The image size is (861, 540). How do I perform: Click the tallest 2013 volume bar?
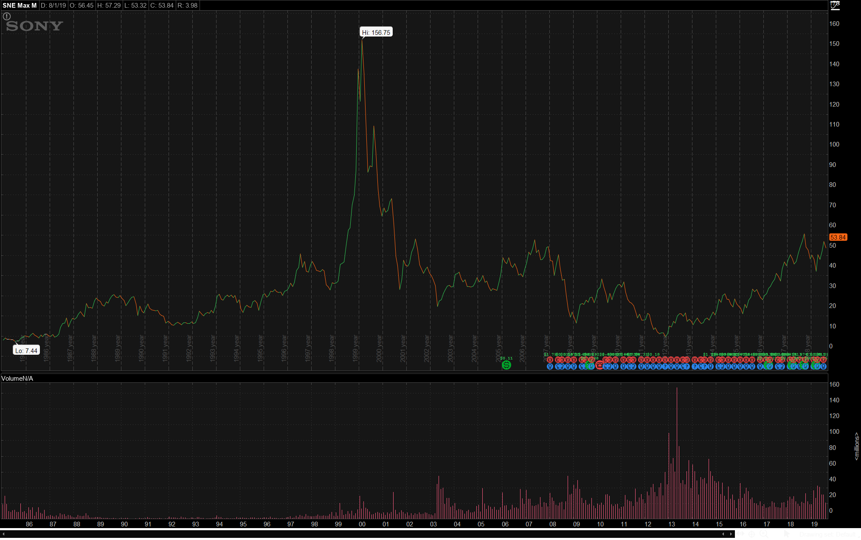point(677,453)
